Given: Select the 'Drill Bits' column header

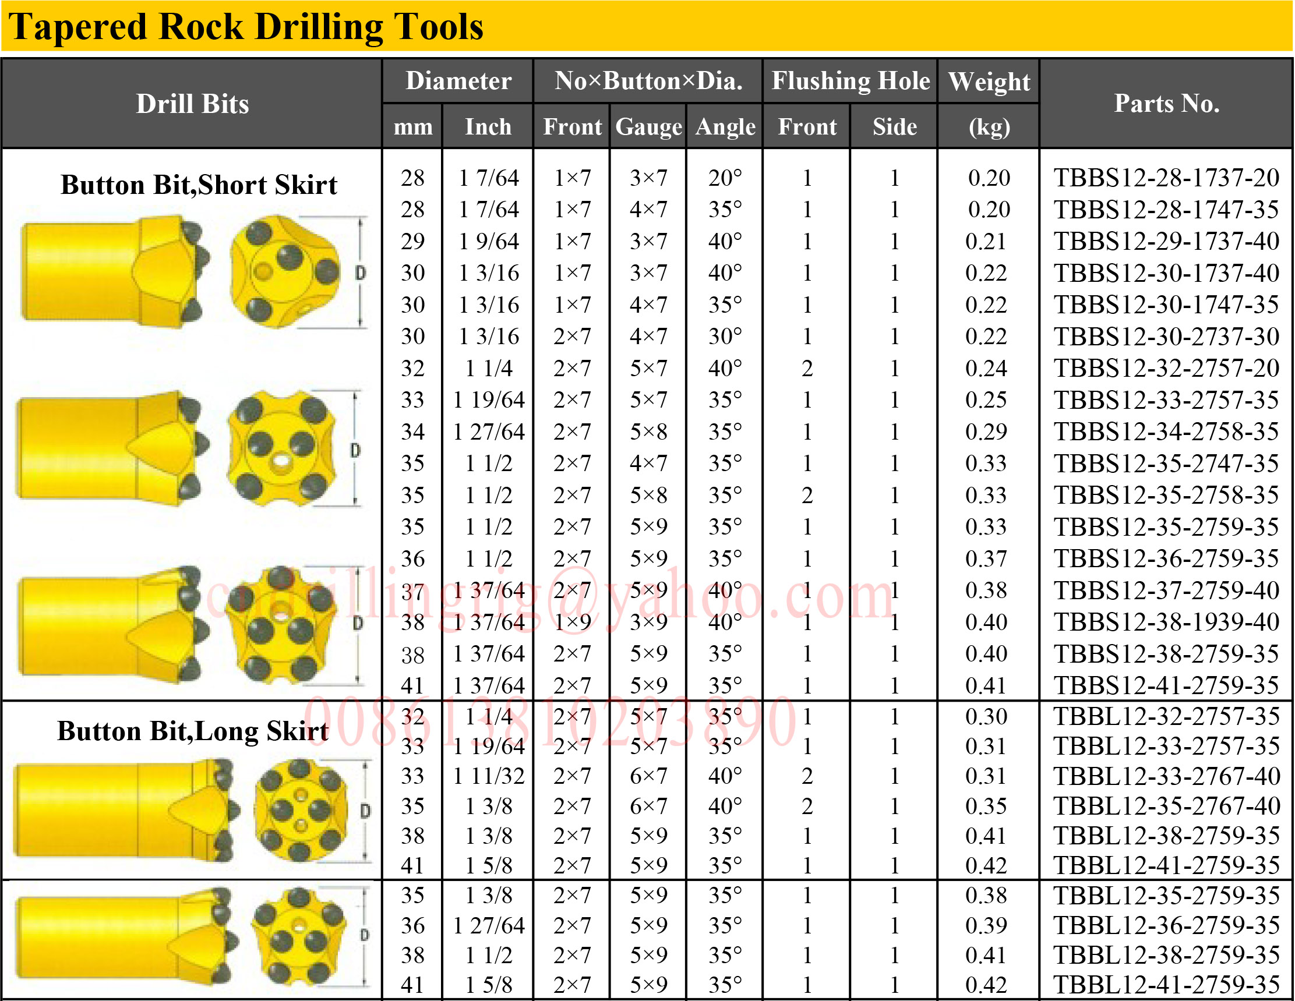Looking at the screenshot, I should 192,104.
